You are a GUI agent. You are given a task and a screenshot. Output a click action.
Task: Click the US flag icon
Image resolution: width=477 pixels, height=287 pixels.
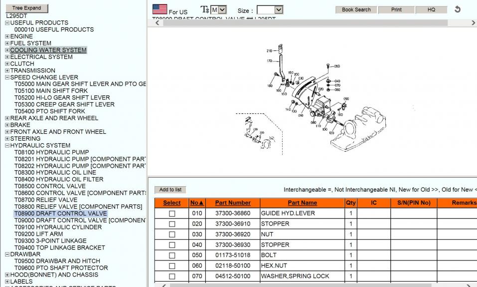click(x=159, y=9)
